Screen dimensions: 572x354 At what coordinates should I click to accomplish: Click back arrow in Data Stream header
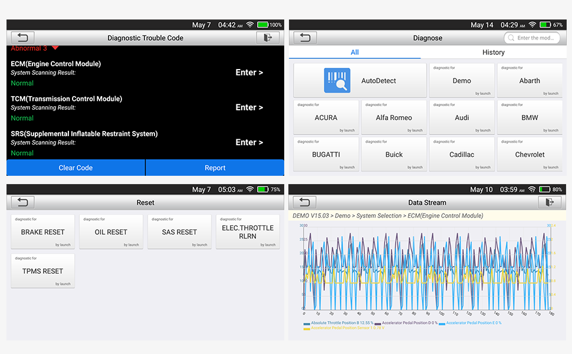coord(305,202)
